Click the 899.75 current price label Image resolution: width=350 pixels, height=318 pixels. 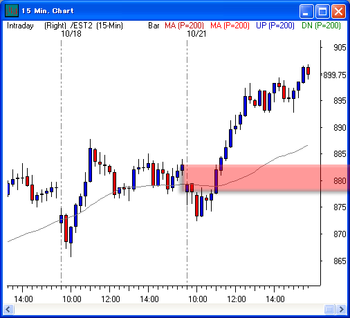pos(335,75)
